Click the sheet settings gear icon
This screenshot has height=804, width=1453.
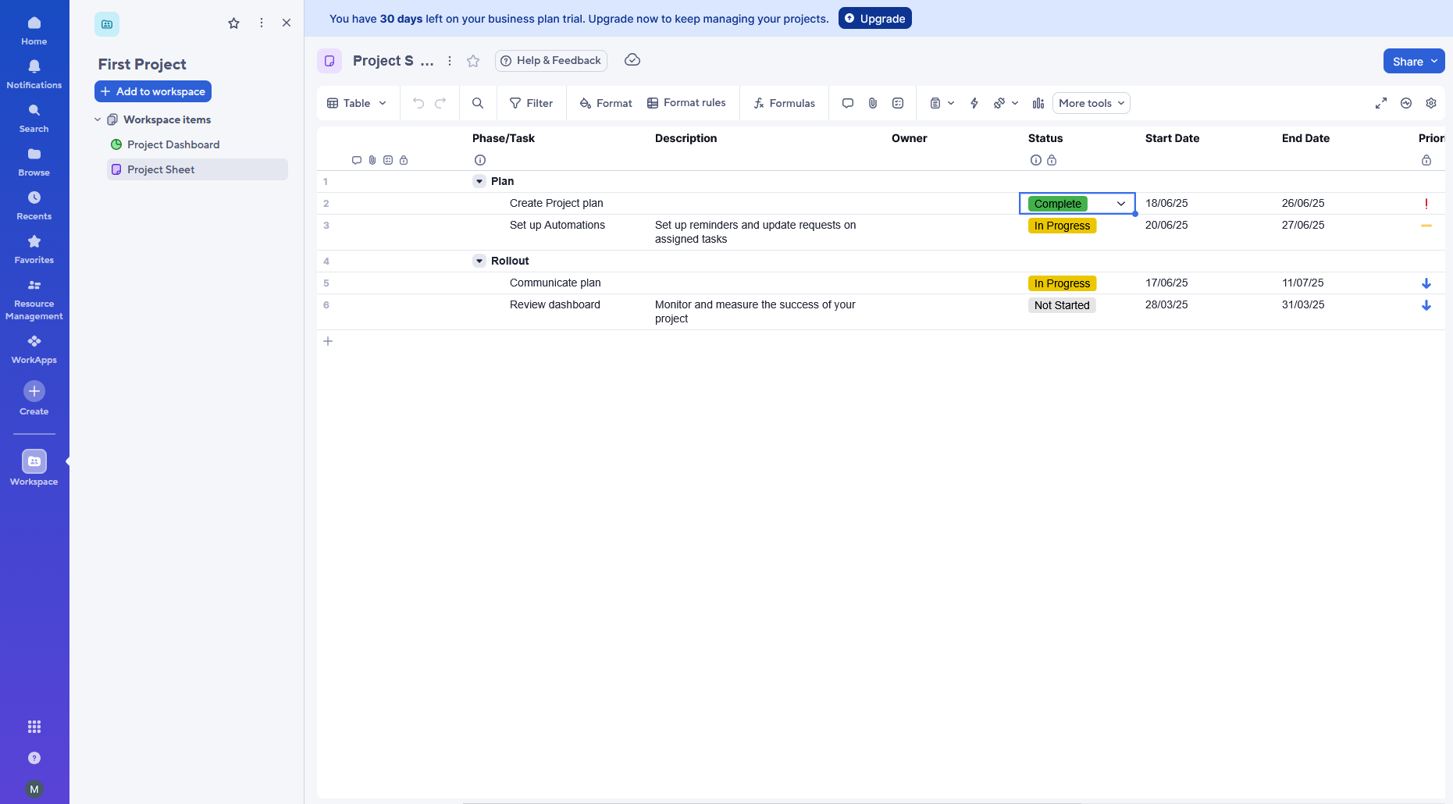[x=1431, y=102]
